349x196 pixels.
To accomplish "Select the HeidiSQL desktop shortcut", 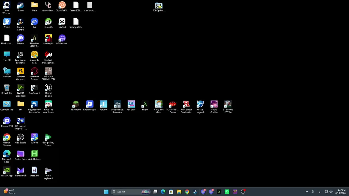I will tap(48, 23).
